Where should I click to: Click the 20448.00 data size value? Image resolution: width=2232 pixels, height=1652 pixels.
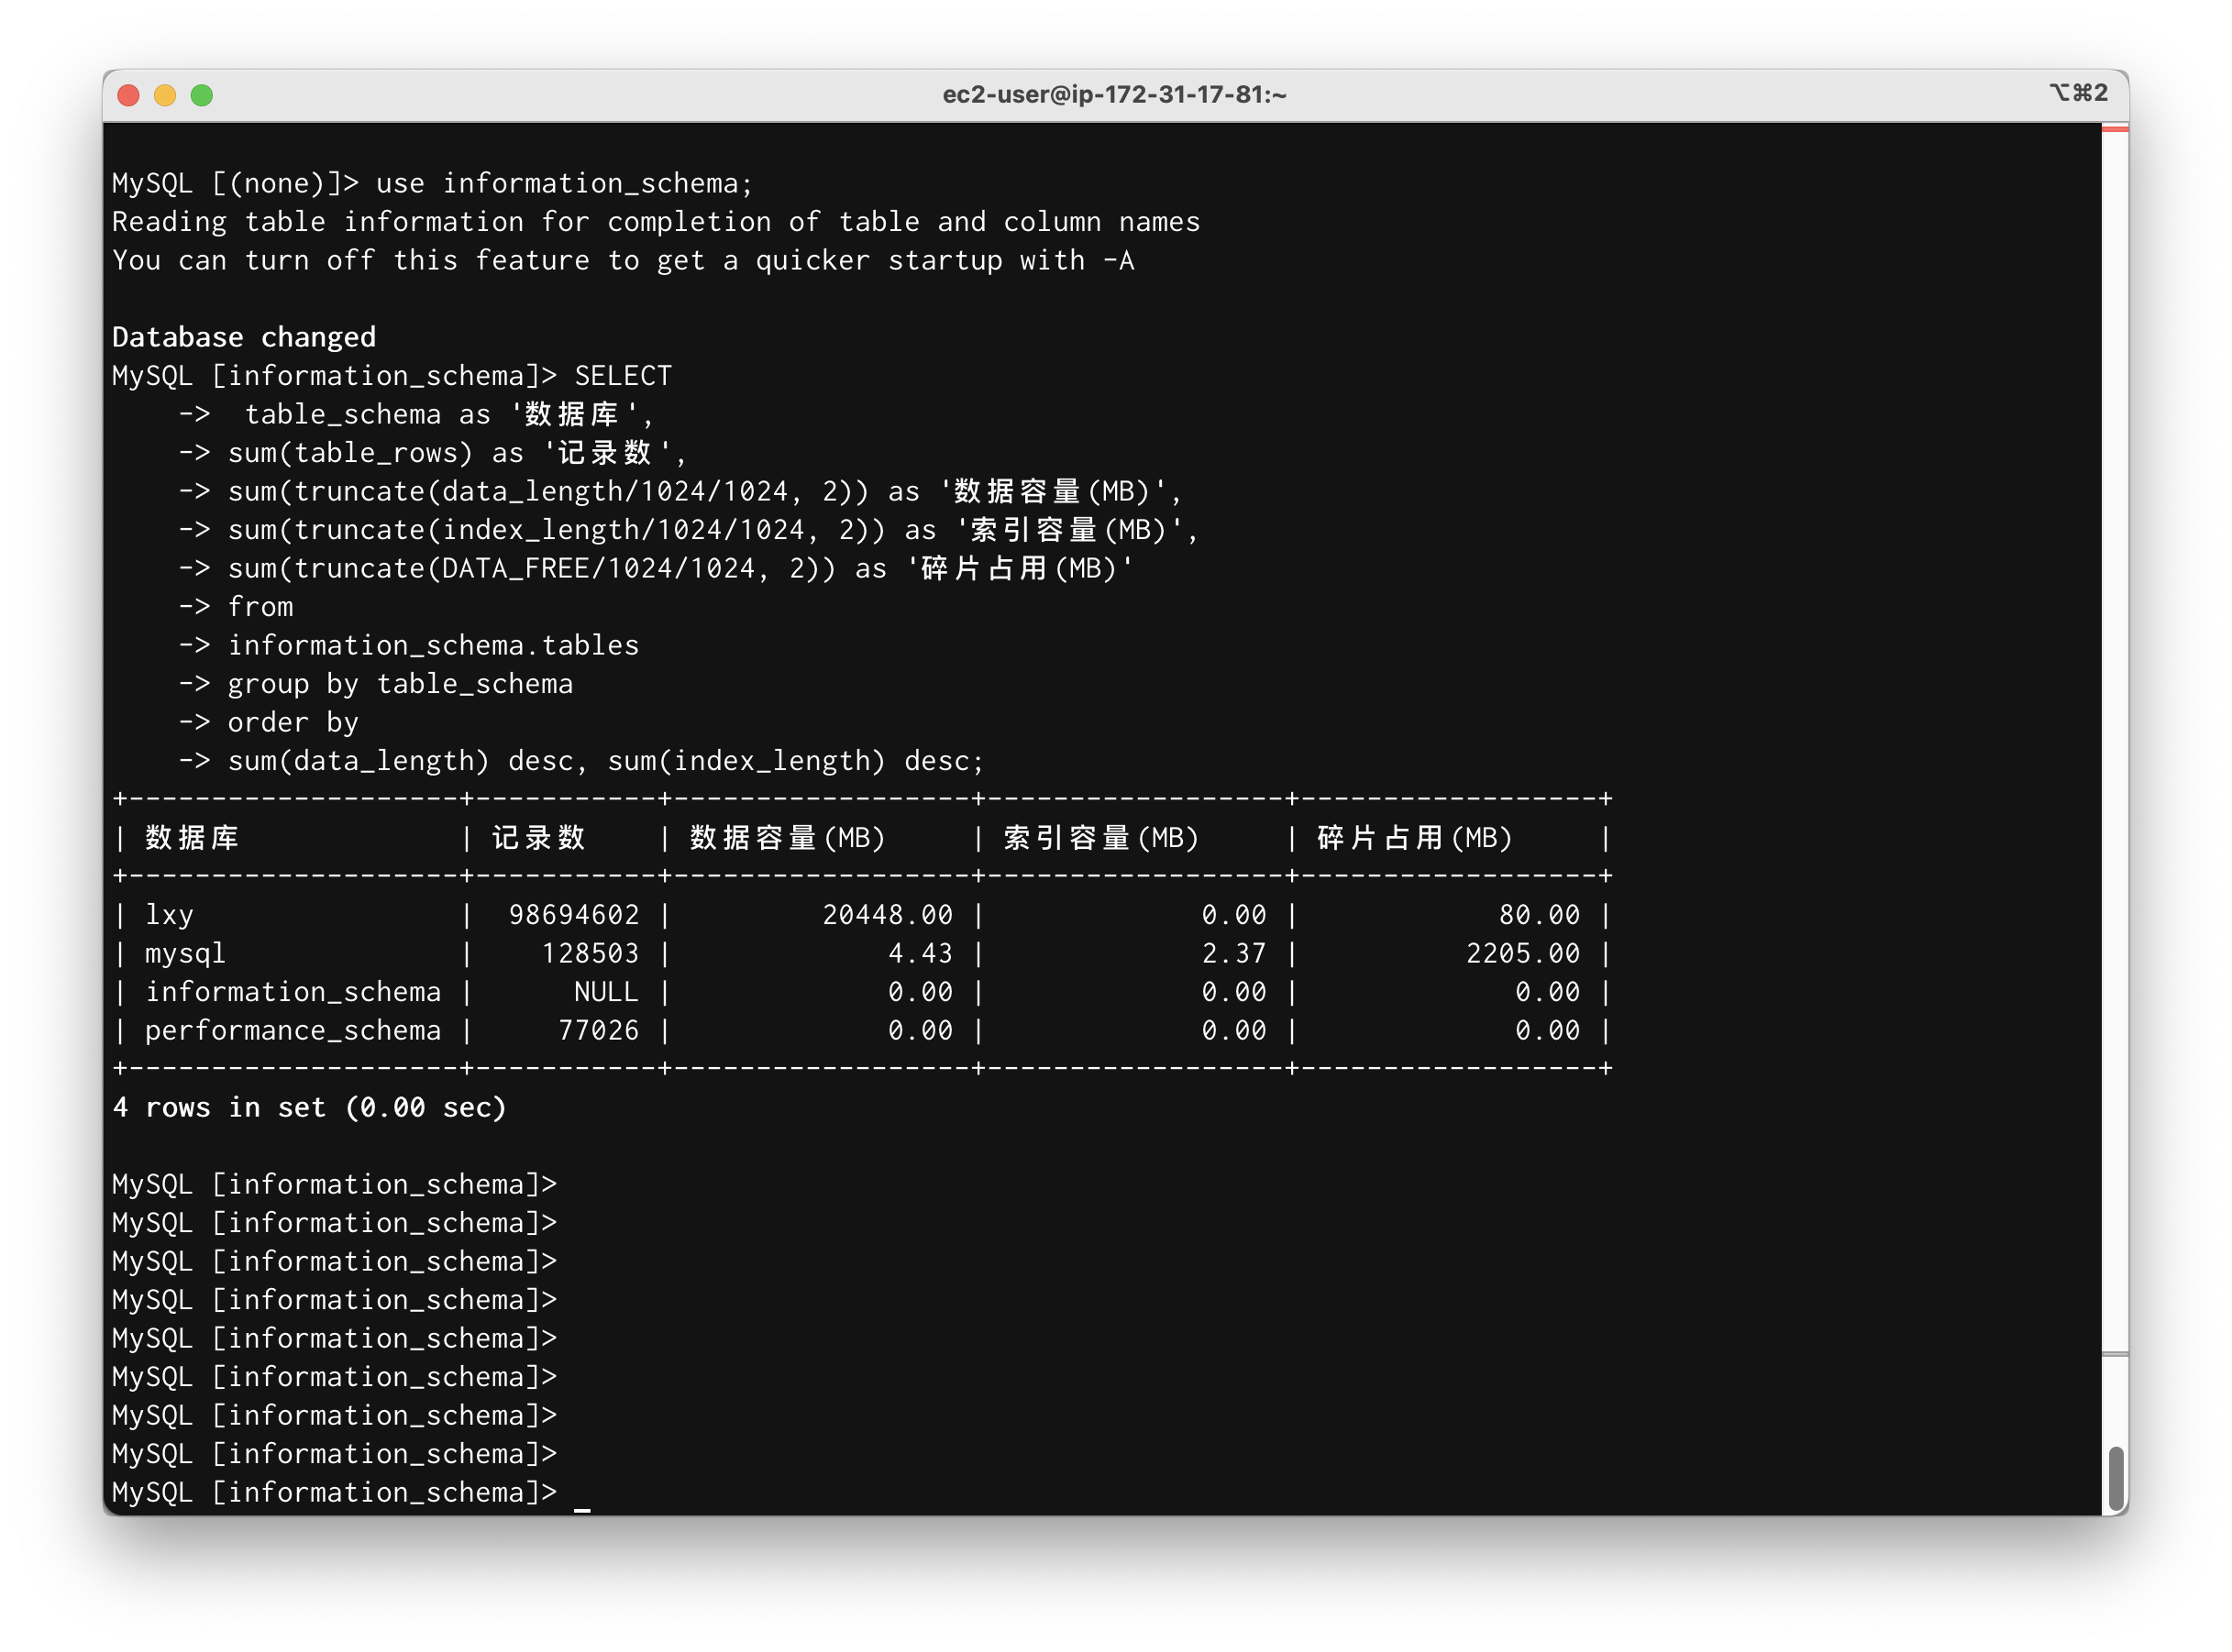(888, 915)
